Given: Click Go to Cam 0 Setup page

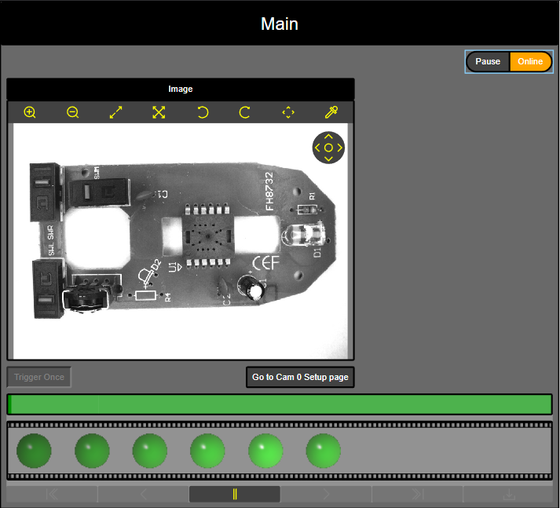Looking at the screenshot, I should coord(300,378).
